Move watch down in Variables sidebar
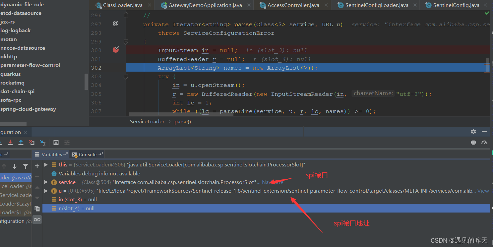The height and width of the screenshot is (247, 493). (x=37, y=198)
